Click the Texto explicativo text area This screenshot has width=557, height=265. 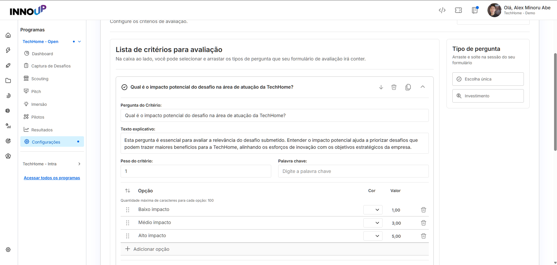274,143
